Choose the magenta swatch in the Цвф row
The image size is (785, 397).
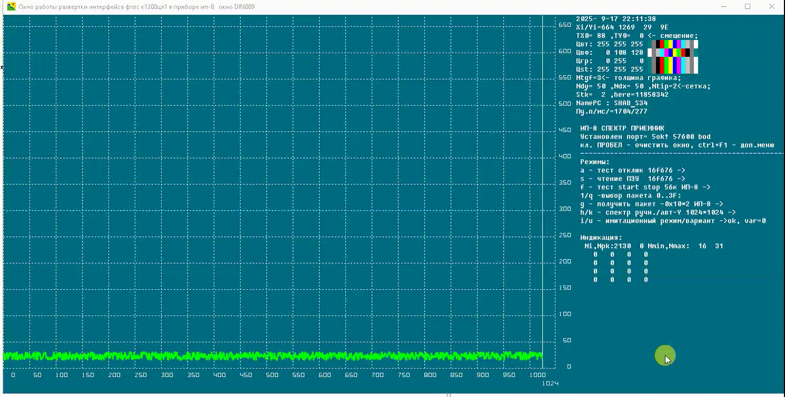666,53
